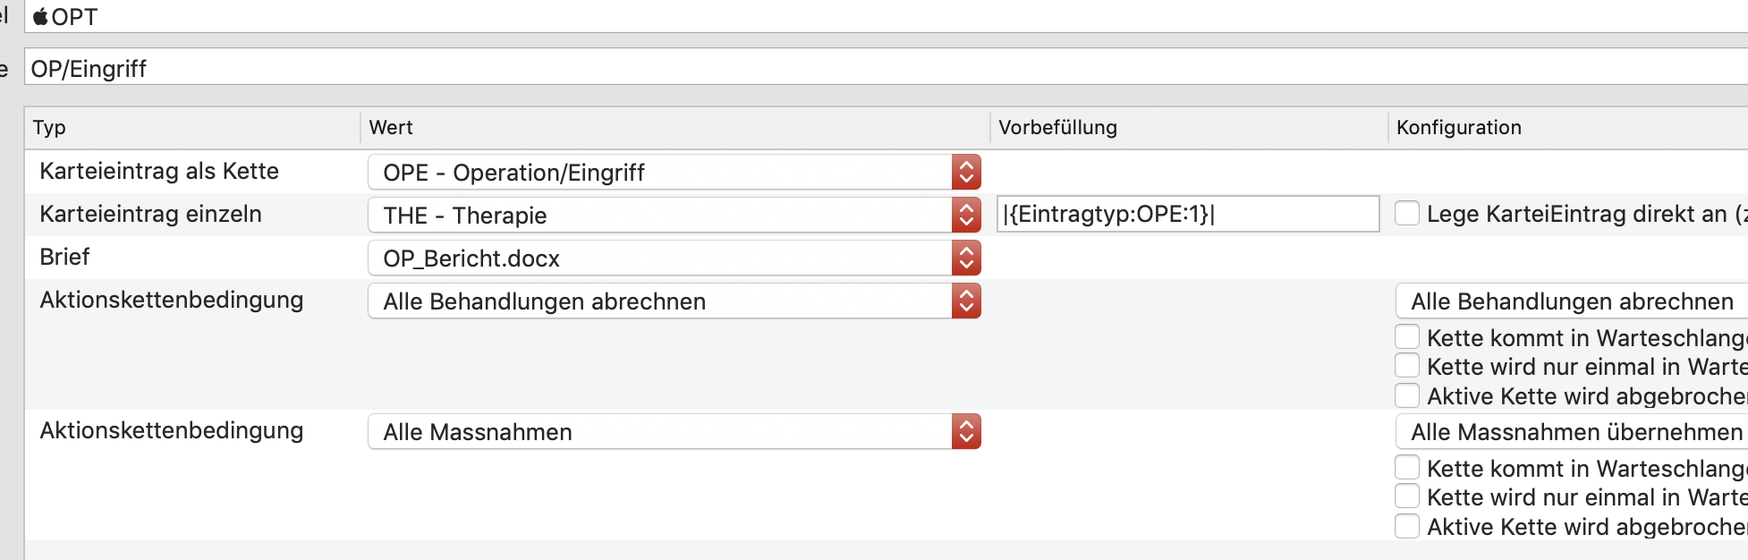Click red stepper arrows beside OP_Bericht.docx
Image resolution: width=1748 pixels, height=560 pixels.
966,258
